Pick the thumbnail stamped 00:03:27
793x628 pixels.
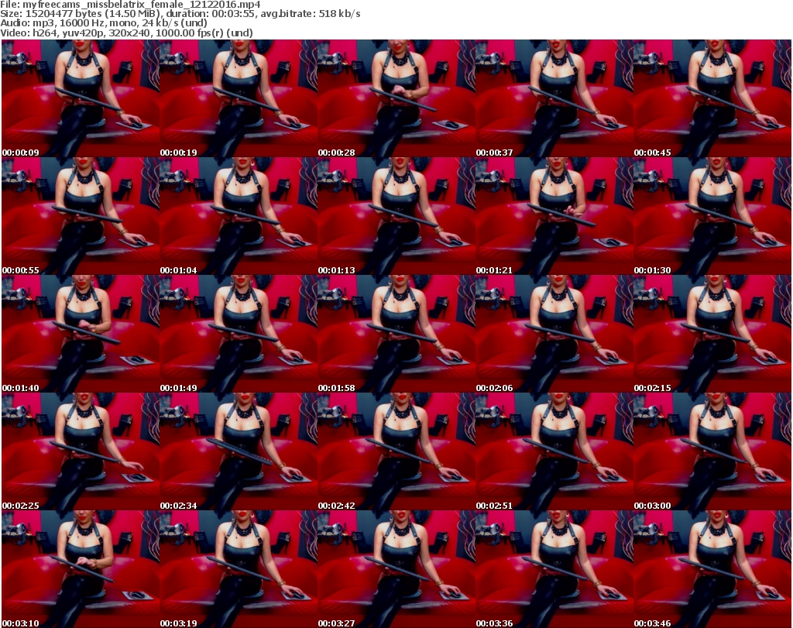(396, 569)
